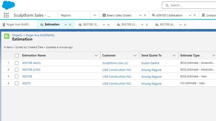Click 'M2 Estimate - New' cell

193,83
